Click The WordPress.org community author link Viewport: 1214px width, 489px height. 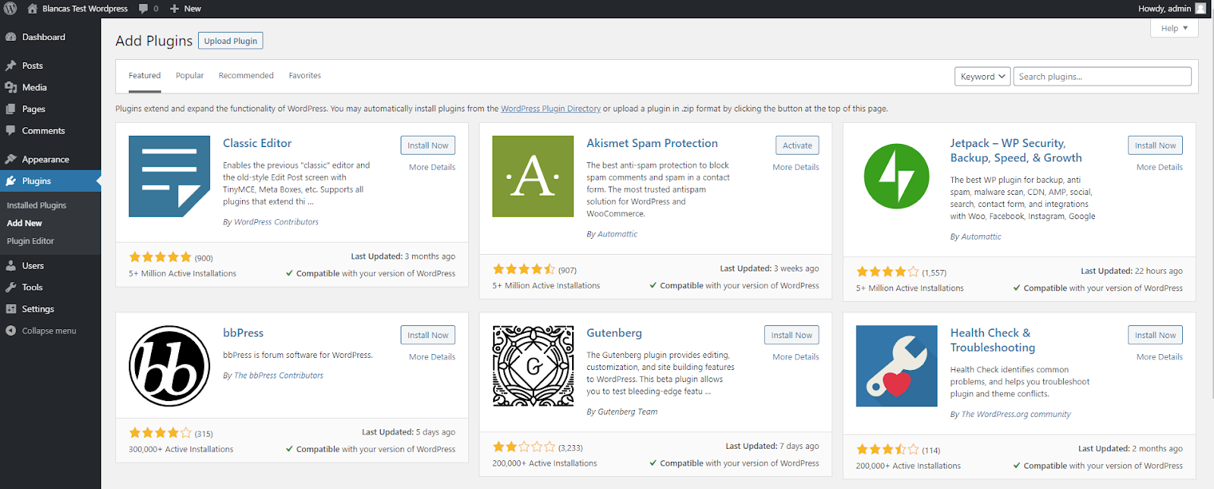1016,415
